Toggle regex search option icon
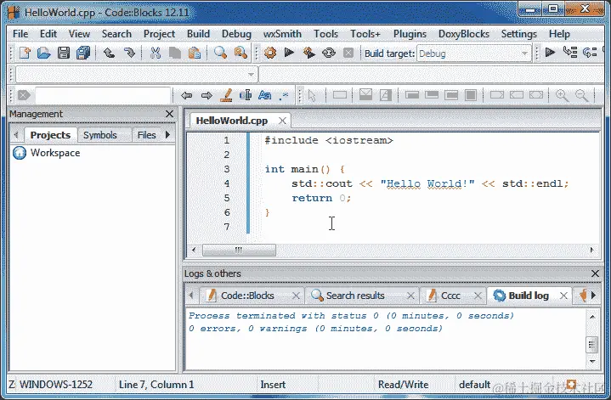611x400 pixels. point(284,95)
